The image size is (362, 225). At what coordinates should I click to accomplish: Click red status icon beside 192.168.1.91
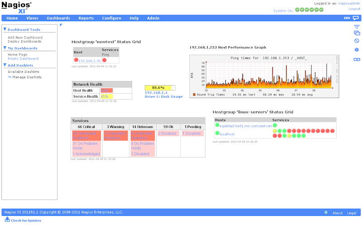[x=76, y=60]
